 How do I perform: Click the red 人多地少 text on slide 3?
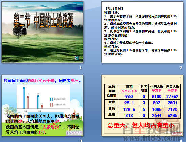(51, 127)
